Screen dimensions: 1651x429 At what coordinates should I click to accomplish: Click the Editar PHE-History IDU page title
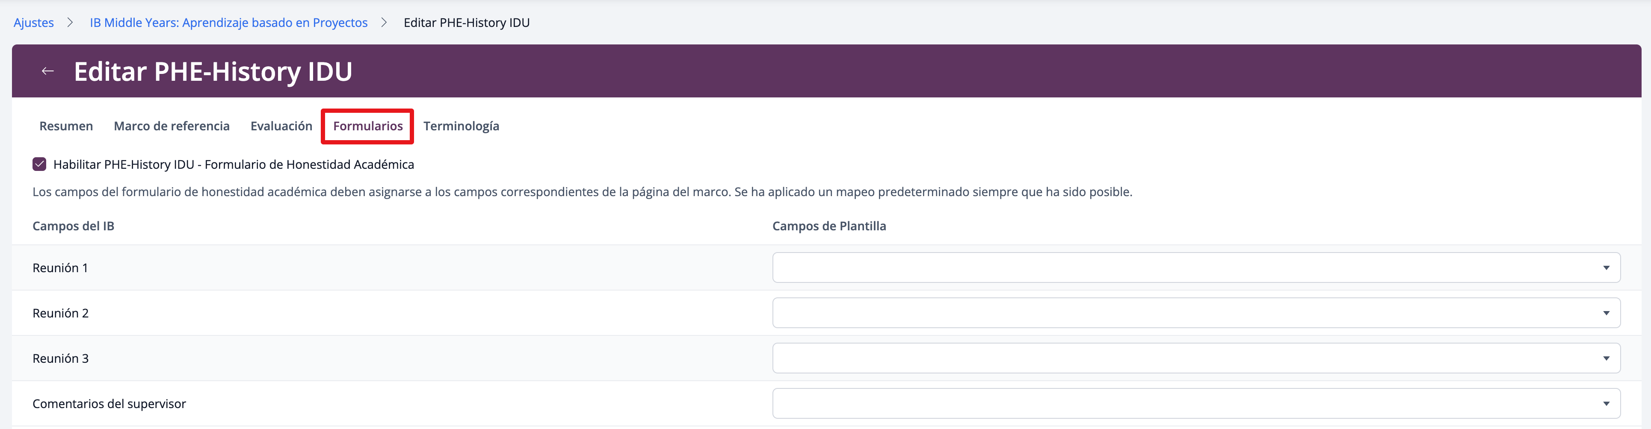213,72
